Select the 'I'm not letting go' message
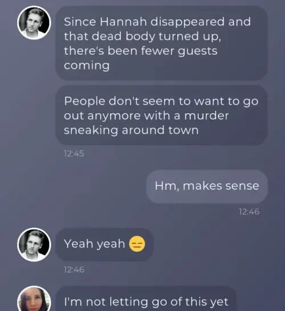The width and height of the screenshot is (285, 311). [146, 298]
